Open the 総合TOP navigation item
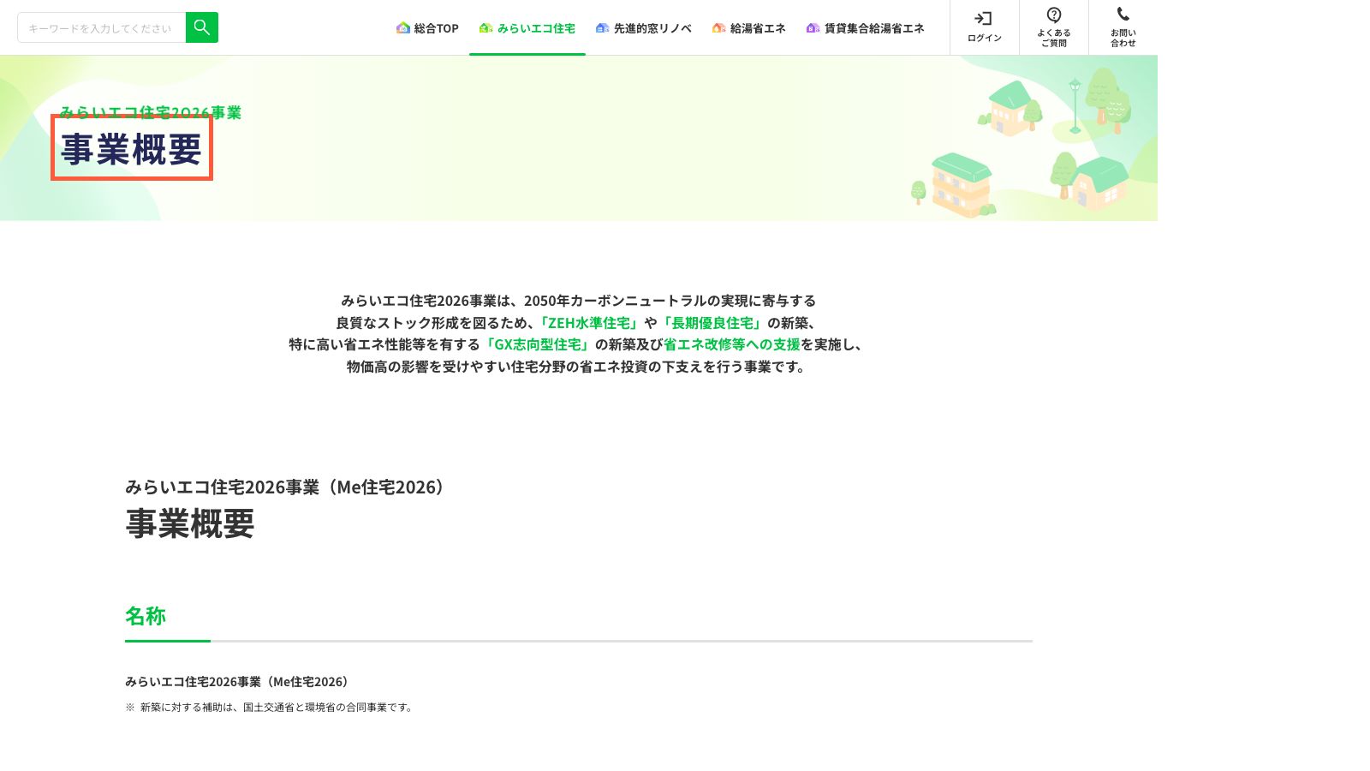1370x771 pixels. tap(427, 28)
